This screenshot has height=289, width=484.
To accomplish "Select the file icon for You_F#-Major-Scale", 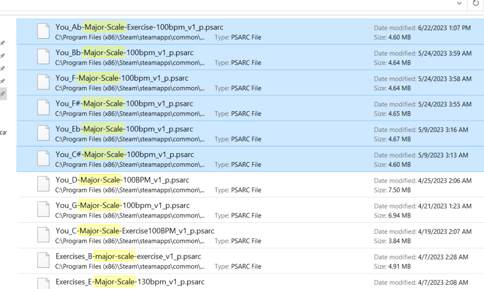I will [x=44, y=108].
